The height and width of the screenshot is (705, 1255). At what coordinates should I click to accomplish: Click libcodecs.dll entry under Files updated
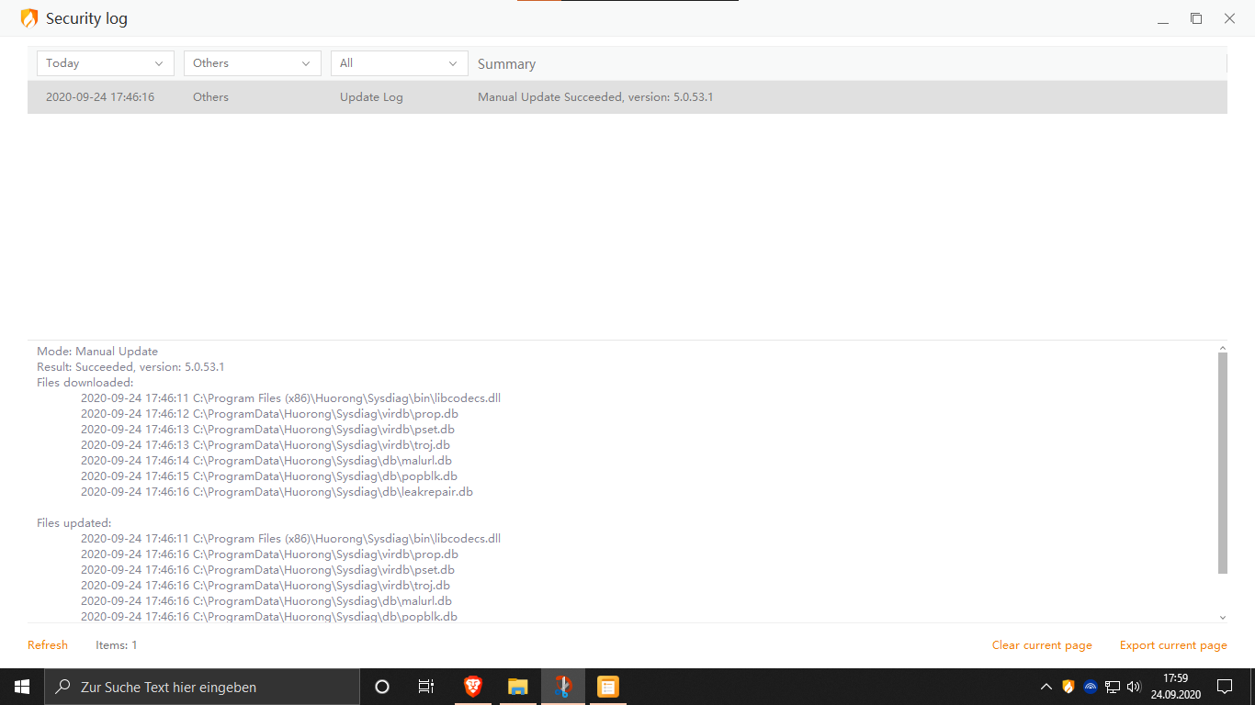[290, 539]
